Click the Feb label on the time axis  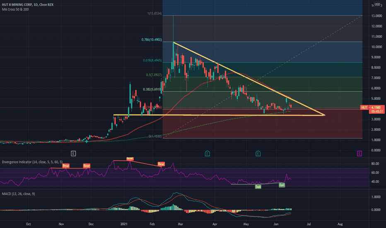click(152, 224)
